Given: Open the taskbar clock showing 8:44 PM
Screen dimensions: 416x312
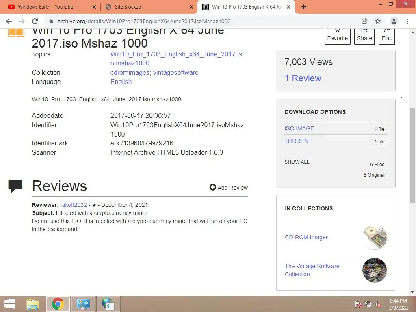Looking at the screenshot, I should pyautogui.click(x=398, y=304).
